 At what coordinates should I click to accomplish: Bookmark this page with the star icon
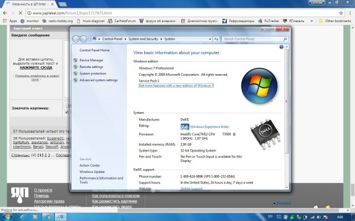click(x=341, y=13)
